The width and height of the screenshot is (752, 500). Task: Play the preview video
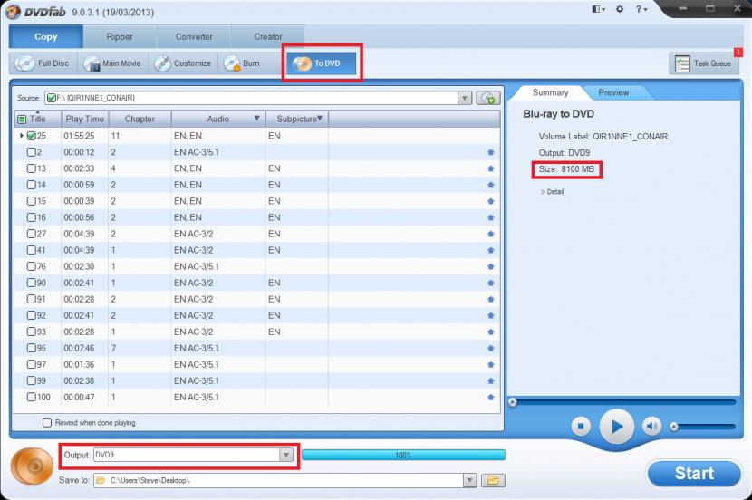tap(617, 426)
